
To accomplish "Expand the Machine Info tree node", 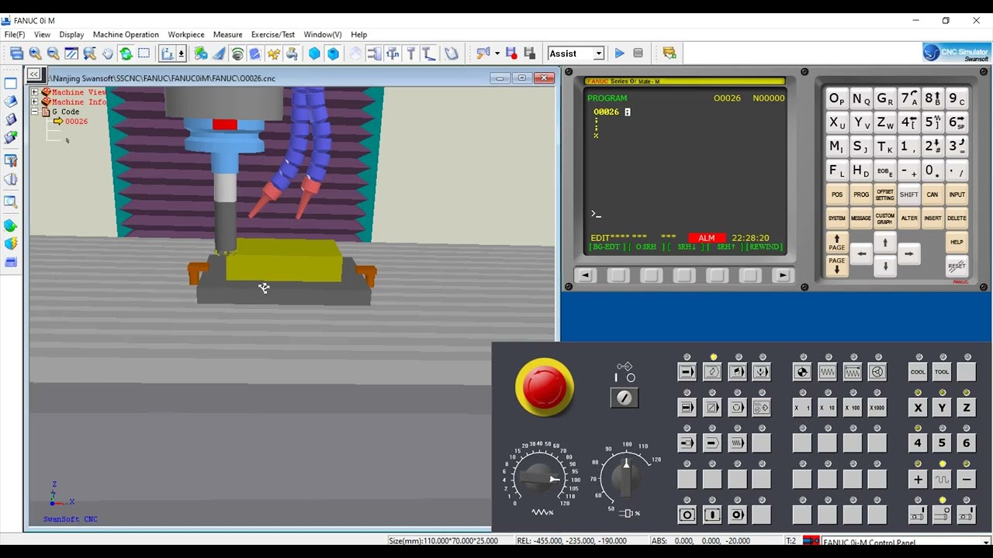I will 34,102.
